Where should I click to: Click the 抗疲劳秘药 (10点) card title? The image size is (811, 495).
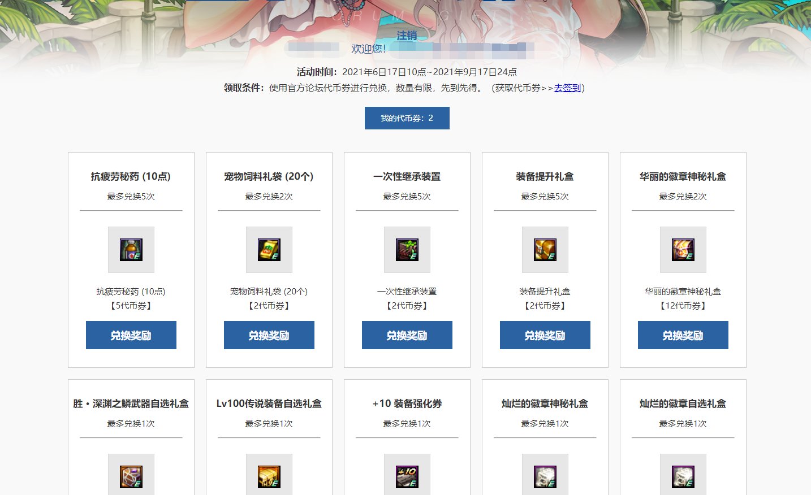131,177
